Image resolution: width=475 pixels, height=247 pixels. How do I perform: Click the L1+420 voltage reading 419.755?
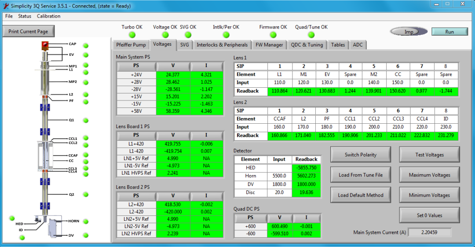click(173, 144)
